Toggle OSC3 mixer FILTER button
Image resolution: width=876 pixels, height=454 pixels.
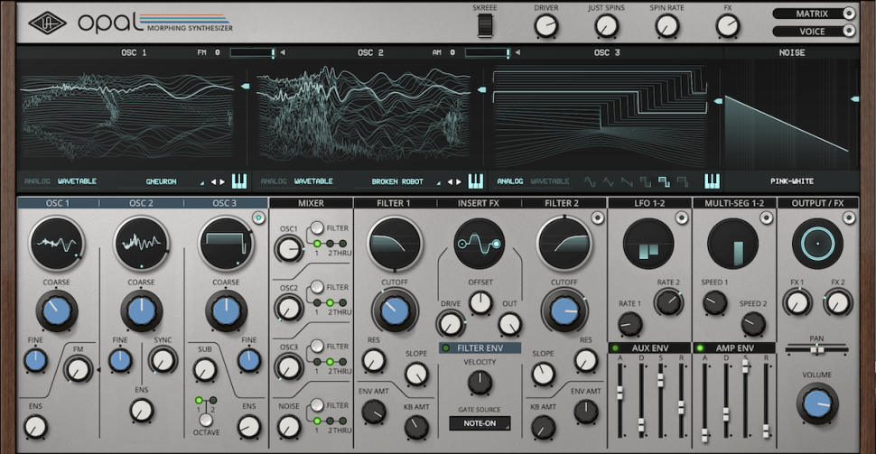(x=317, y=347)
